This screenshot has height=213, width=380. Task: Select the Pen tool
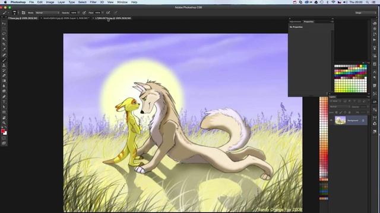coord(4,96)
